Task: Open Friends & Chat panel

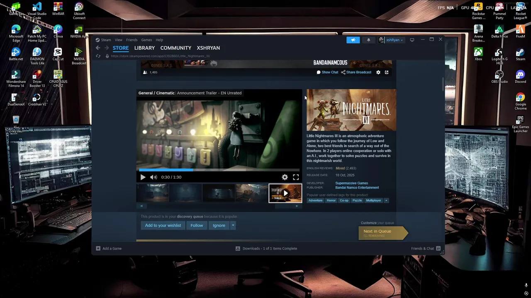Action: tap(426, 248)
